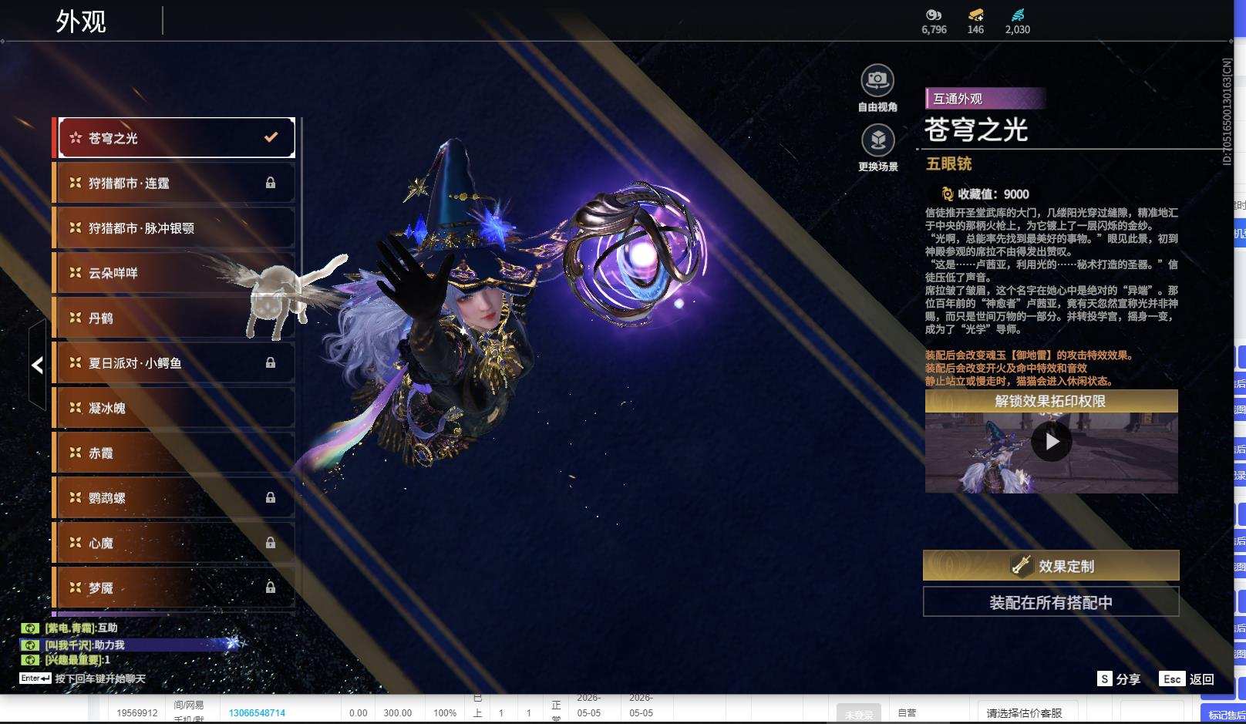1246x724 pixels.
Task: Click the collection value icon beside 收藏值
Action: [948, 194]
